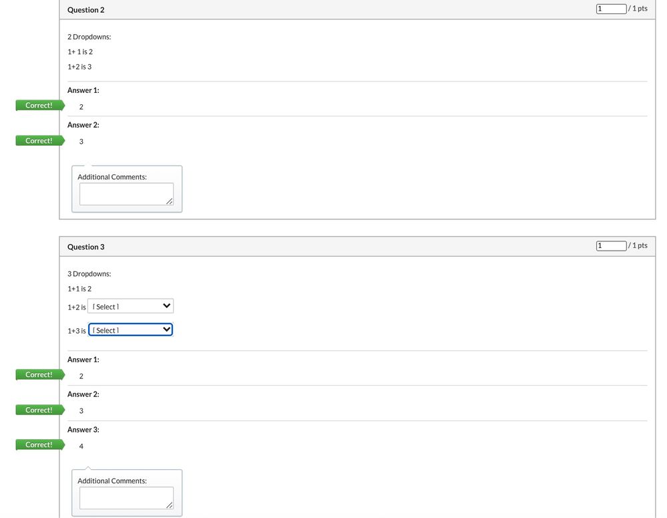Viewport: 667px width, 518px height.
Task: Click Correct! badge for Question 3 Answer 1
Action: (x=39, y=375)
